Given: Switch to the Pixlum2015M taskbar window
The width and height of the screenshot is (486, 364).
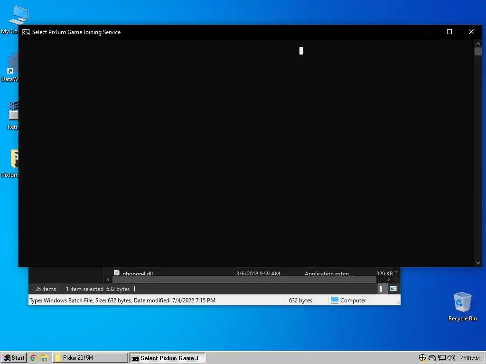Looking at the screenshot, I should (x=90, y=358).
